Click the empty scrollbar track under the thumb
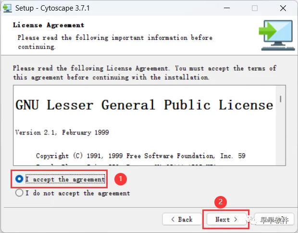Image resolution: width=298 pixels, height=233 pixels. click(281, 134)
